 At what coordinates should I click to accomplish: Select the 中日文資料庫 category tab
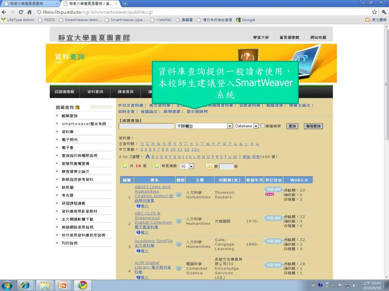pos(131,105)
